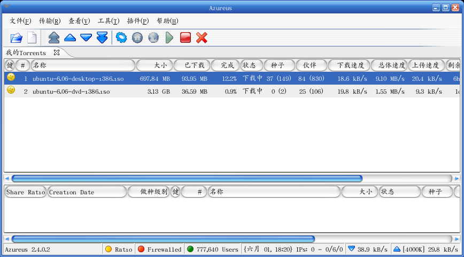
Task: Sort by 做种级别 column header
Action: click(x=149, y=192)
